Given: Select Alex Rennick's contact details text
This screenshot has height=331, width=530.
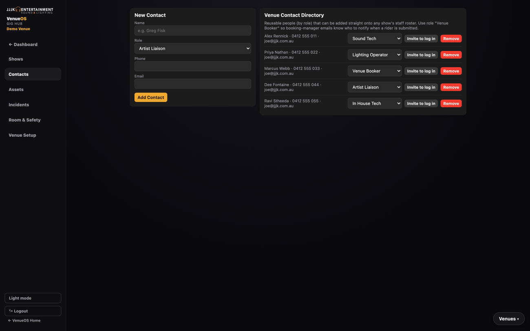Looking at the screenshot, I should click(291, 38).
